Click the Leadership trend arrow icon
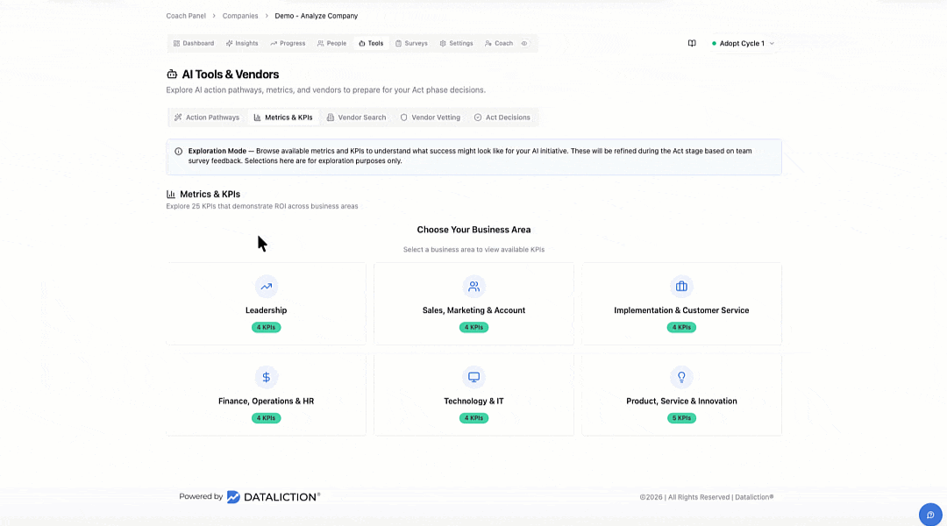 (x=267, y=287)
